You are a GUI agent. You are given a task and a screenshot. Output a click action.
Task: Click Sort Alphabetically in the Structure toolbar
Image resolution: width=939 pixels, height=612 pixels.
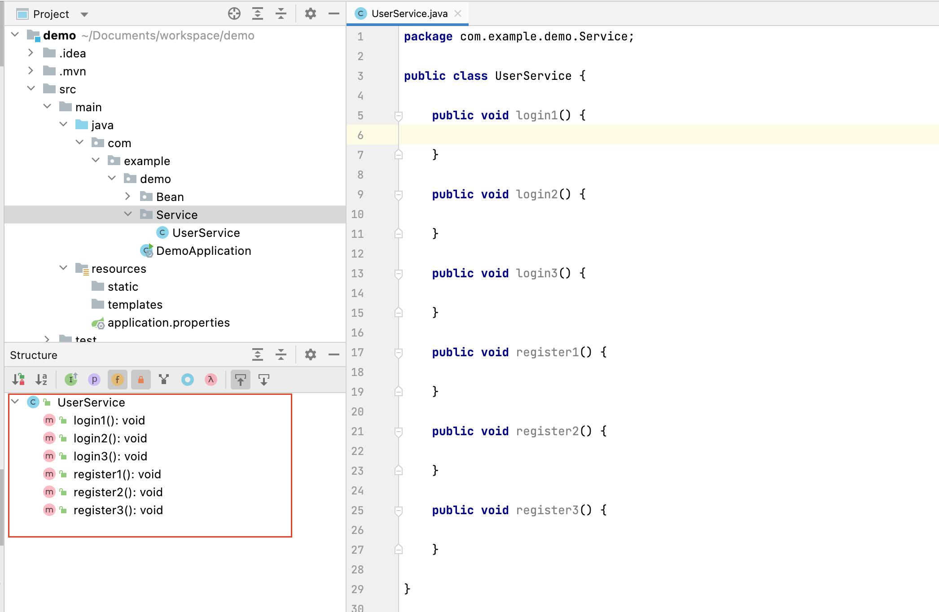[41, 380]
